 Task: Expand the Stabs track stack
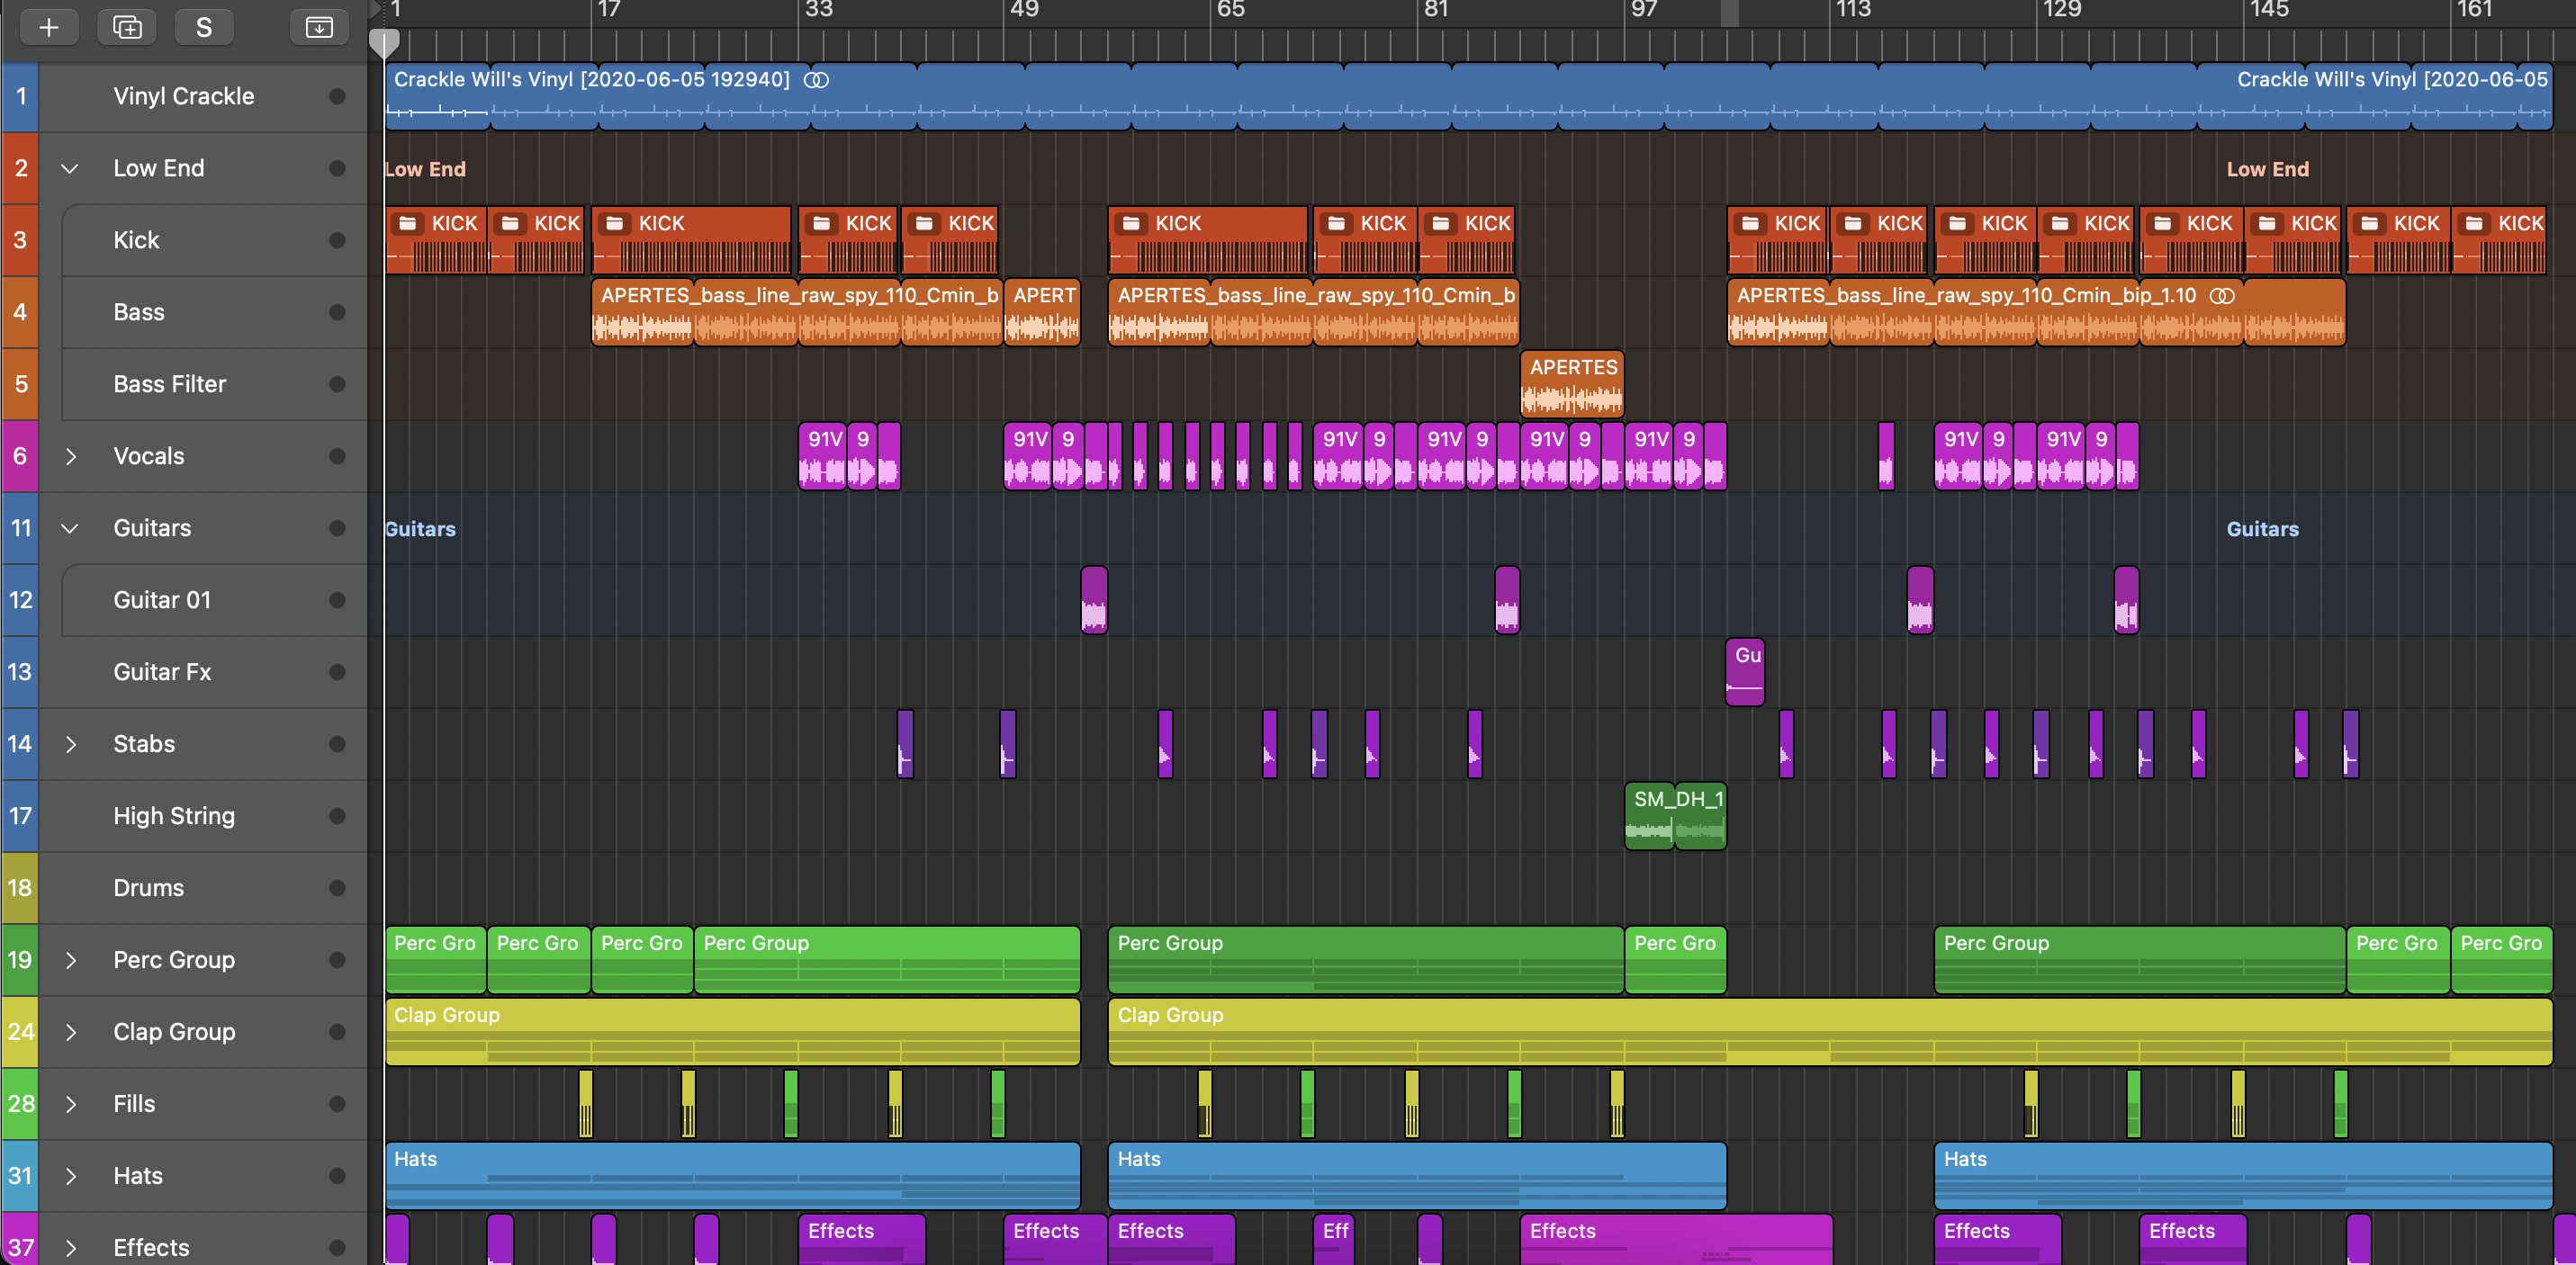[x=70, y=744]
